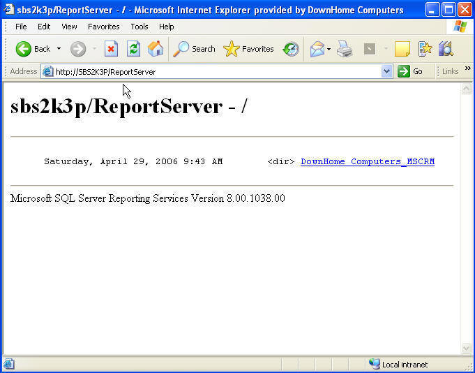The height and width of the screenshot is (373, 475).
Task: Open the Forward history dropdown arrow
Action: [95, 49]
